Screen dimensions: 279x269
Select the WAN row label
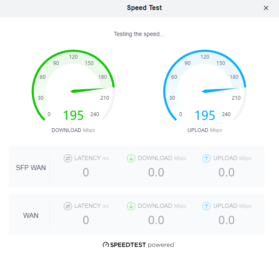coord(31,215)
